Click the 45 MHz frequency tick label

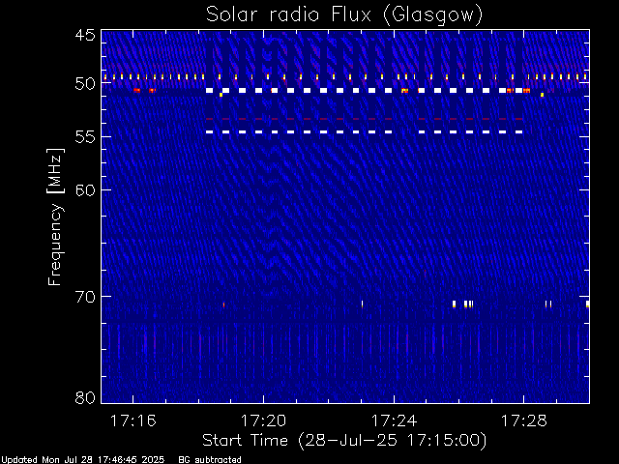pos(85,36)
